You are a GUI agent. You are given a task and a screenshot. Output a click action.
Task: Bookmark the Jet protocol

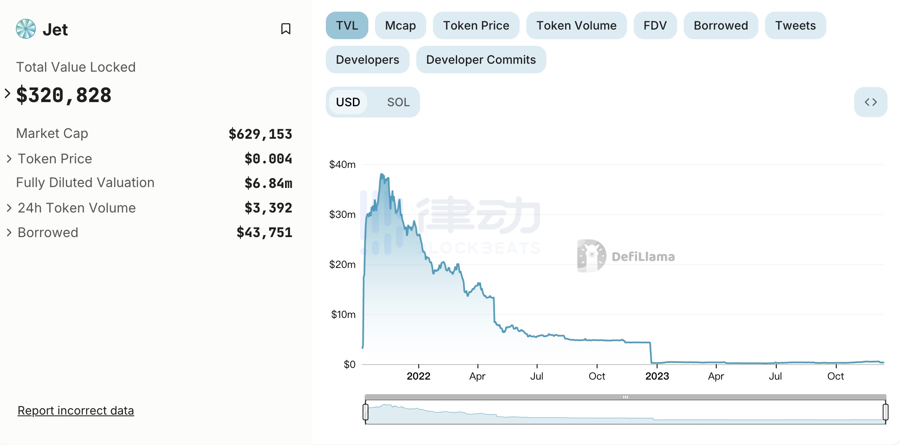coord(285,29)
